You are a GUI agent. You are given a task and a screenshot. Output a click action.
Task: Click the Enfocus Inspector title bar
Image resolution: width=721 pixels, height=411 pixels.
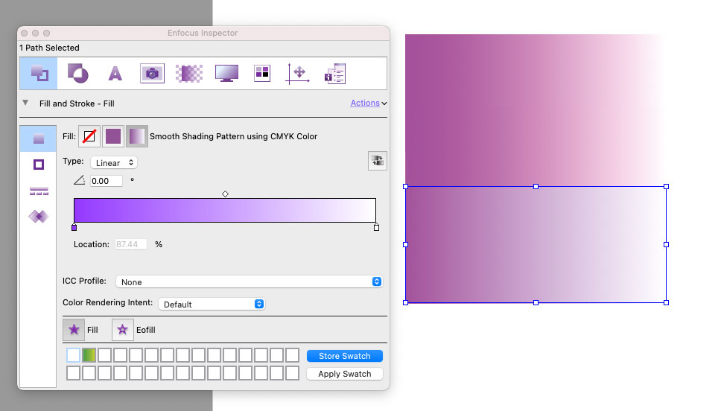pos(203,33)
